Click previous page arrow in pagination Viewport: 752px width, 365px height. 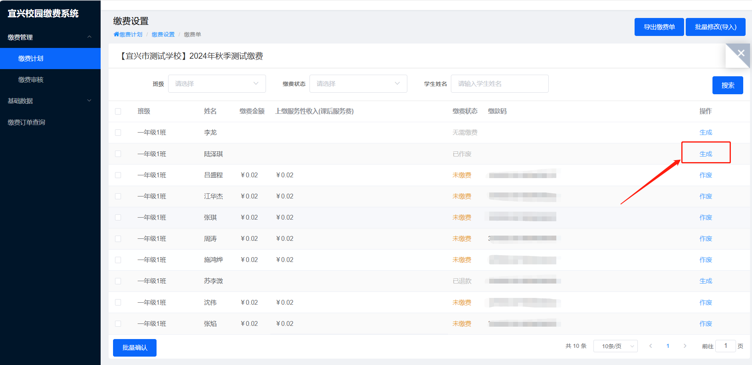point(651,346)
